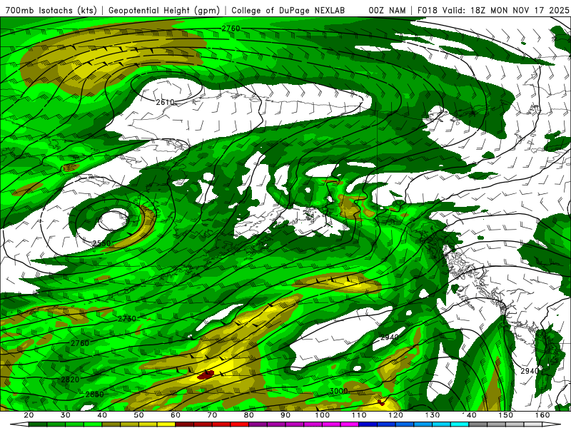
Task: Select the dark purple swatch starting at 80 knots
Action: pos(258,424)
